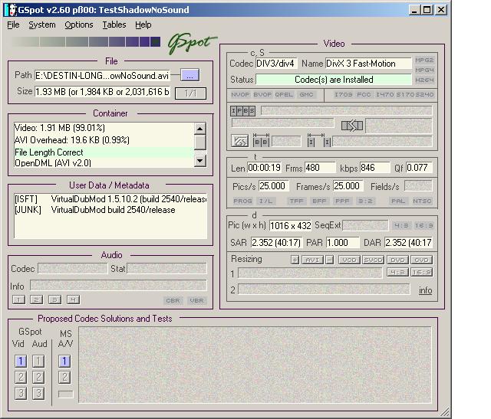
Task: Select audio stream button 3
Action: click(x=54, y=300)
